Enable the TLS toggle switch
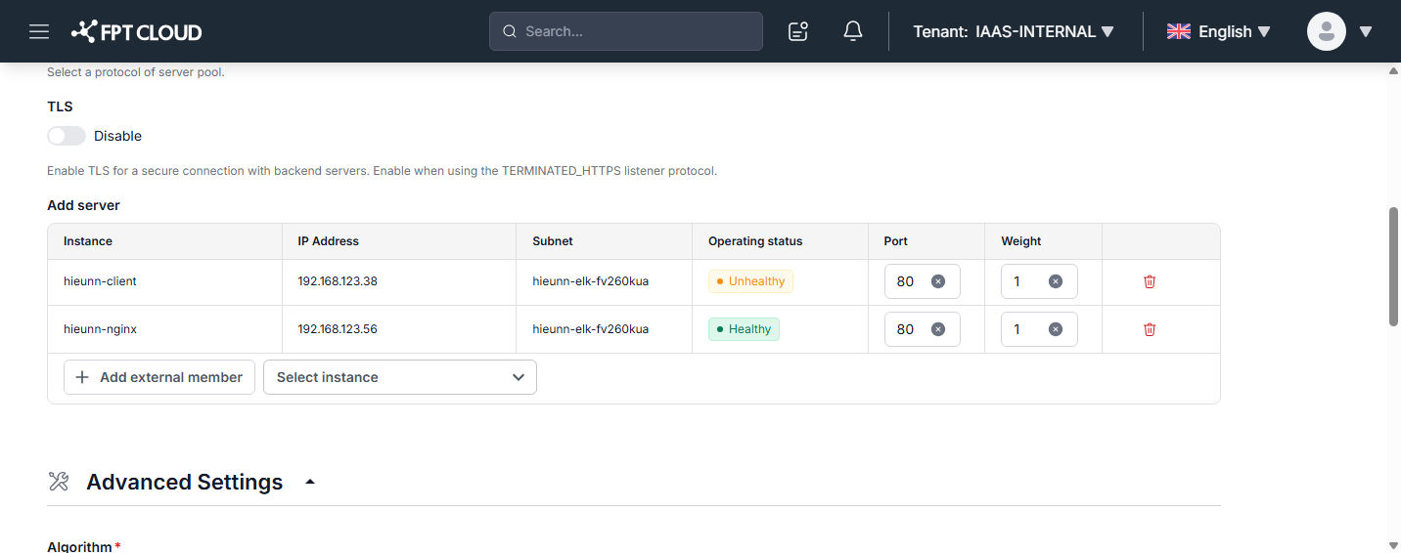Image resolution: width=1401 pixels, height=553 pixels. [67, 136]
